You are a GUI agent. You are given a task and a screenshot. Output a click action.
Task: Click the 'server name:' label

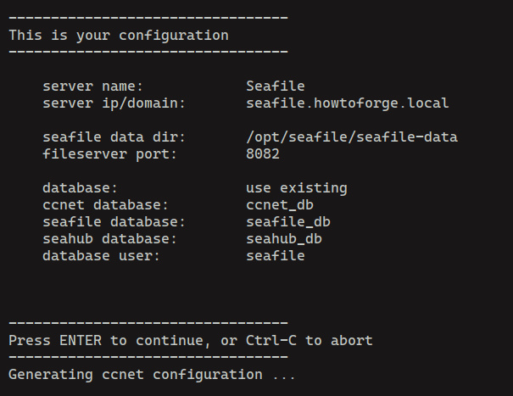pos(92,86)
